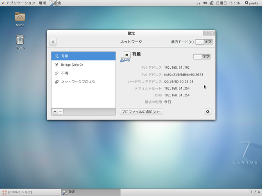Image resolution: width=262 pixels, height=196 pixels.
Task: Click the ネットワーク panel title
Action: click(131, 42)
